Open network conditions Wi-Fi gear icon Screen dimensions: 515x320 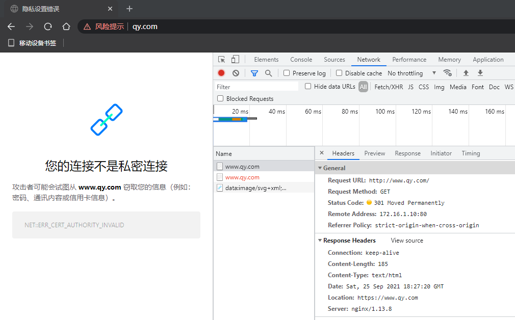447,73
